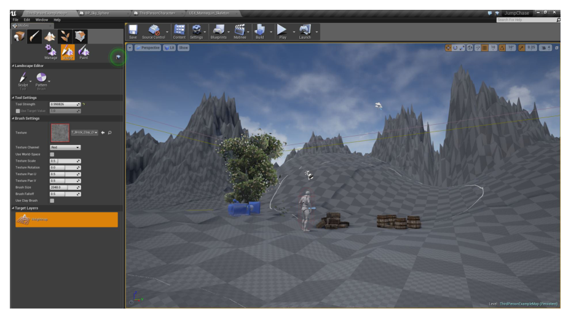Click the brush texture thumbnail
The image size is (571, 319).
[x=60, y=133]
